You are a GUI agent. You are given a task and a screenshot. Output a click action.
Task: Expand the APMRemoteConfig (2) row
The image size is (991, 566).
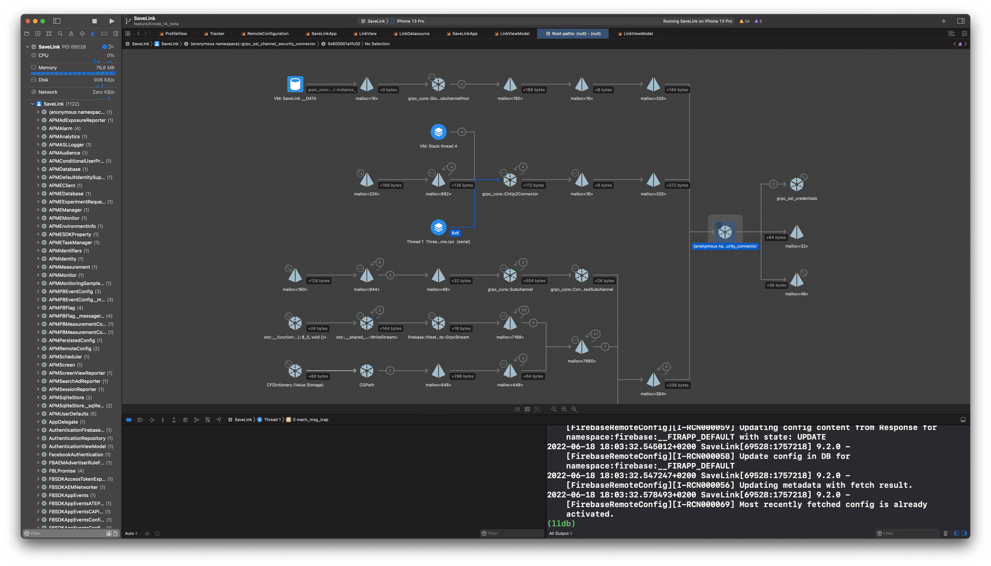(38, 349)
